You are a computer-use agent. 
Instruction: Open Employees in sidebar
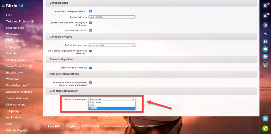pos(13,47)
